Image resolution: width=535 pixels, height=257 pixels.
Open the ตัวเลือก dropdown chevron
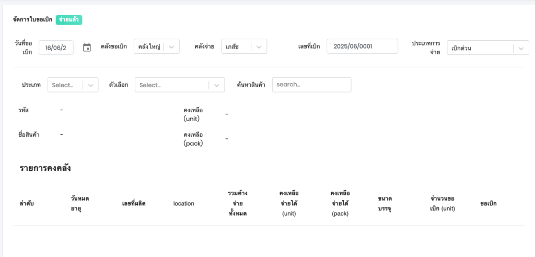coord(217,85)
